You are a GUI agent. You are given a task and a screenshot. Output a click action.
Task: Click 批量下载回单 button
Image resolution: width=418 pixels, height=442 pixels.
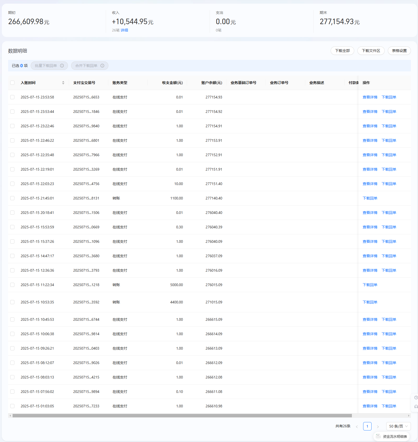pos(49,66)
